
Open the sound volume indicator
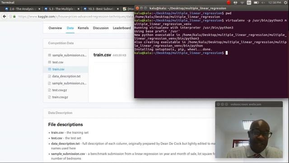coord(263,3)
